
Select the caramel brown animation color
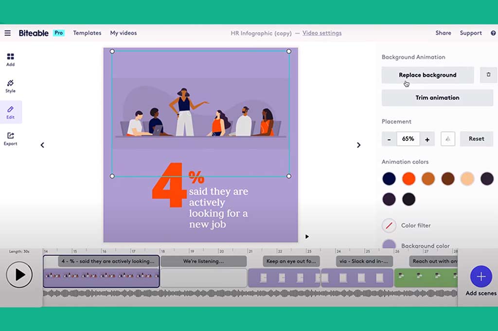point(428,179)
